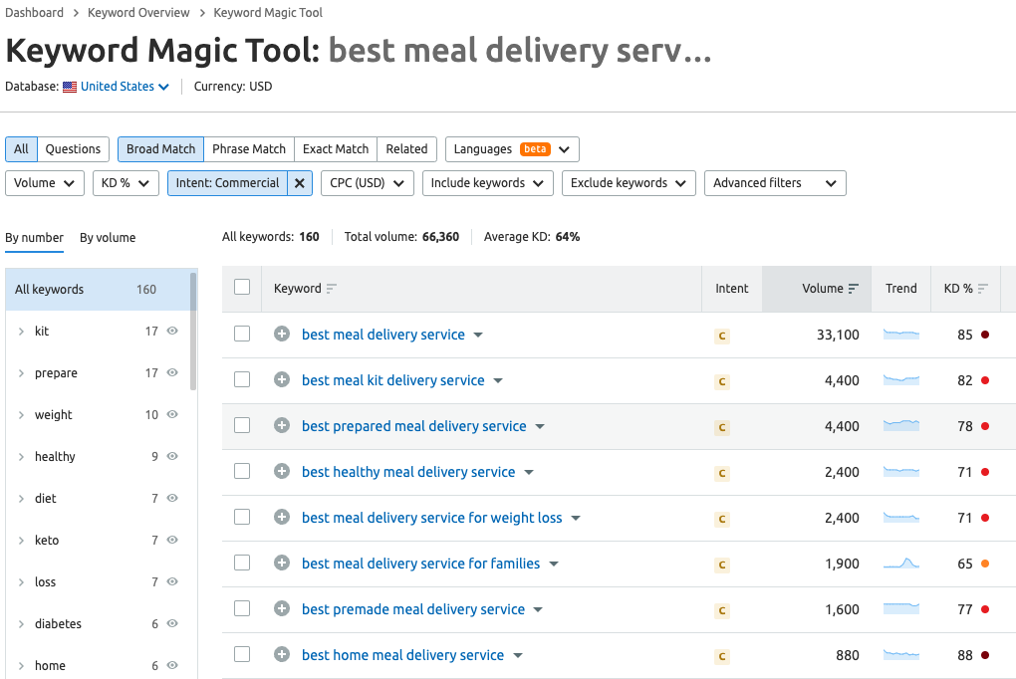
Task: Click eye icon for 'kit' group
Action: (x=172, y=331)
